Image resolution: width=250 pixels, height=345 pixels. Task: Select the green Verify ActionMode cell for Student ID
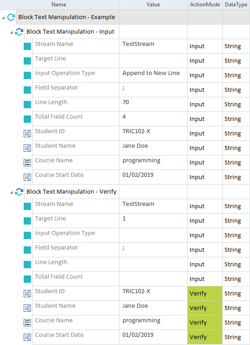205,294
